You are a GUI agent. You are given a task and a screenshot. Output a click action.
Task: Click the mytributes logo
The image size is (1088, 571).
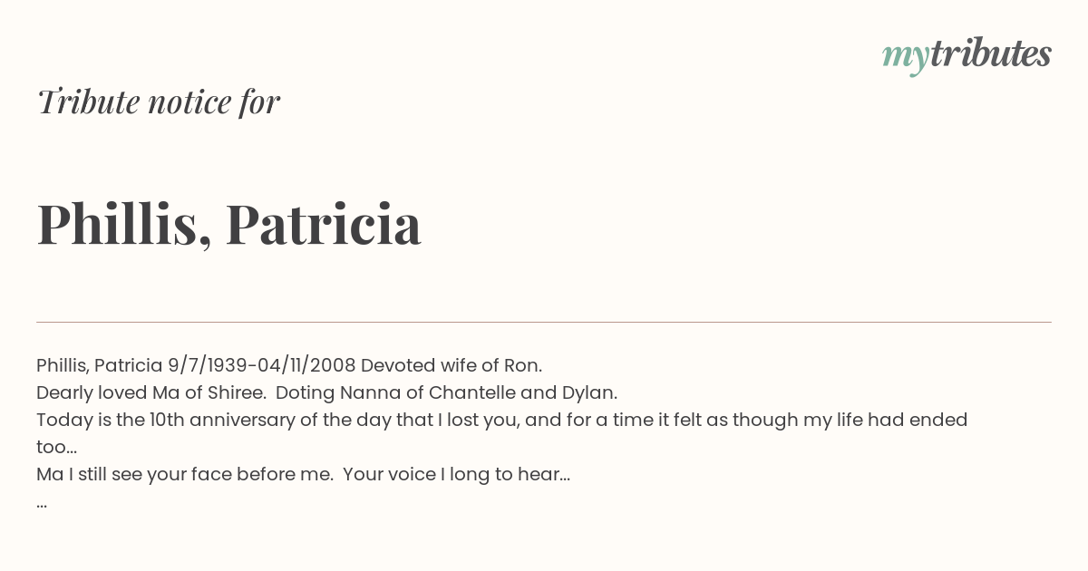coord(967,54)
